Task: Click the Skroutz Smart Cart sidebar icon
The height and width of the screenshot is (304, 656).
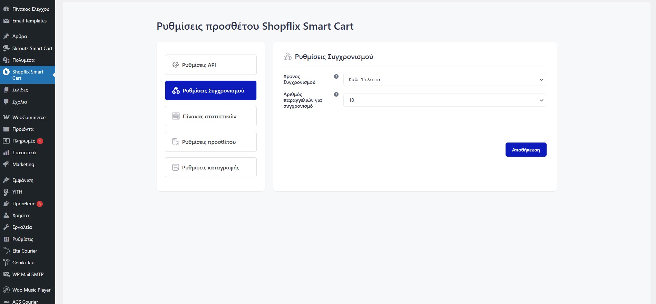Action: coord(6,48)
